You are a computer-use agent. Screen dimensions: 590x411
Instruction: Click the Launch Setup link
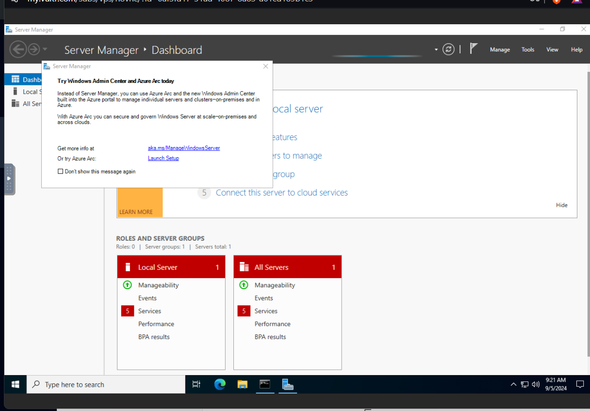point(164,158)
